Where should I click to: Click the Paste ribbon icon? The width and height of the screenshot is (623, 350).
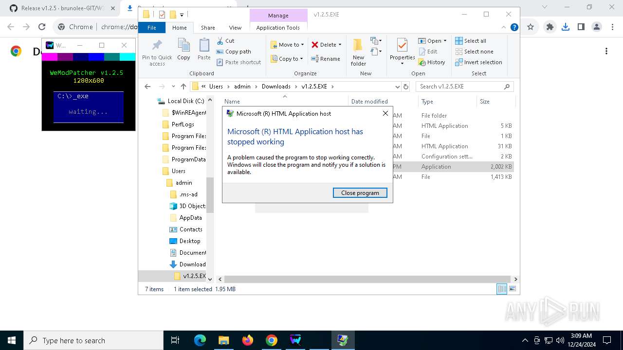click(204, 46)
